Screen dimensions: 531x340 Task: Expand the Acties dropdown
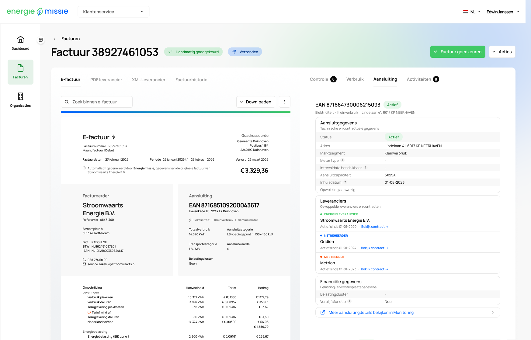pos(502,52)
